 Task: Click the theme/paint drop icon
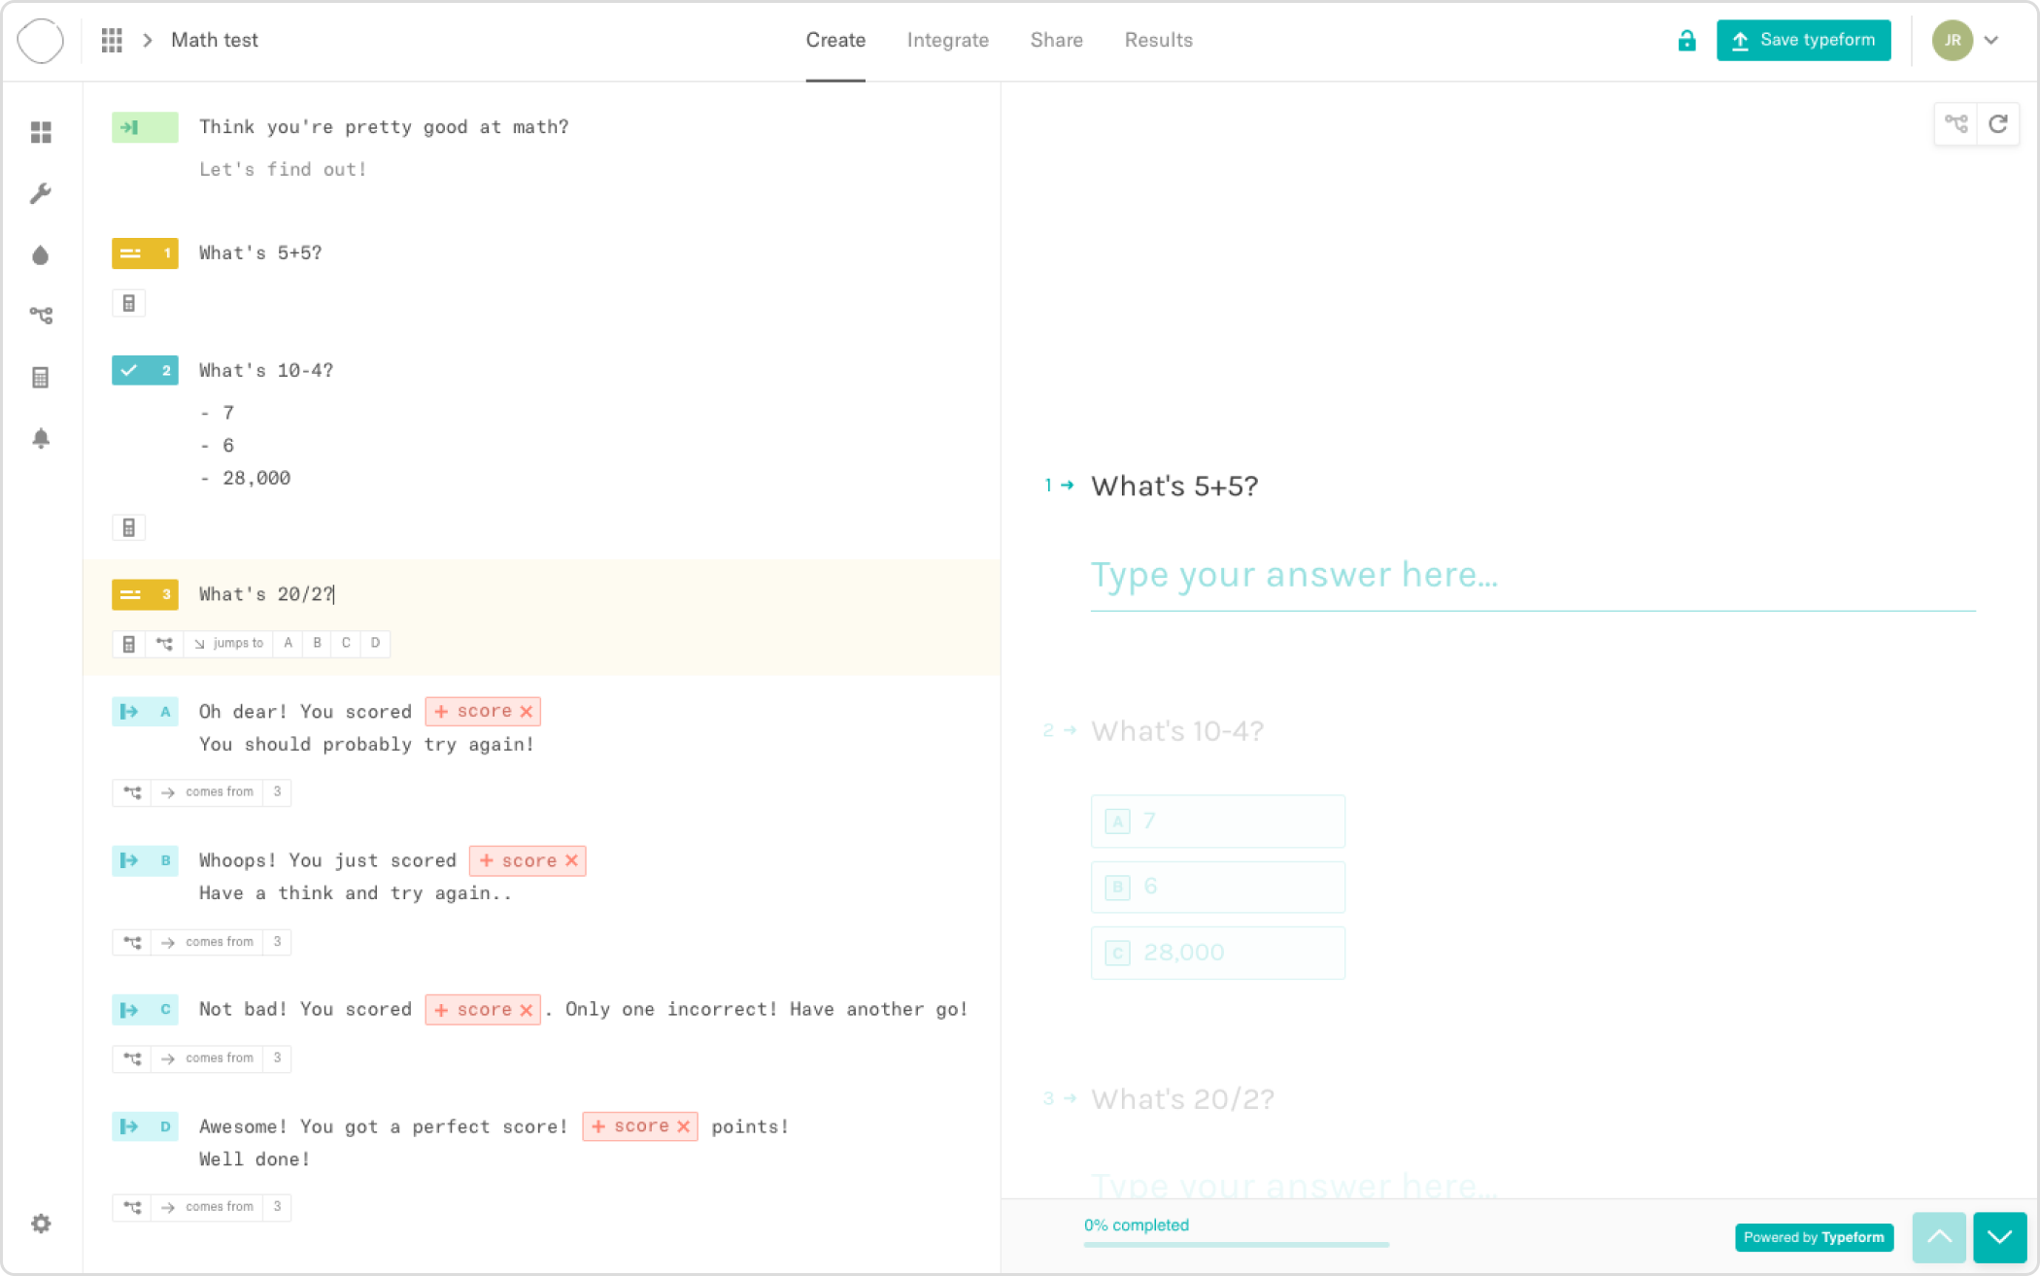click(41, 254)
